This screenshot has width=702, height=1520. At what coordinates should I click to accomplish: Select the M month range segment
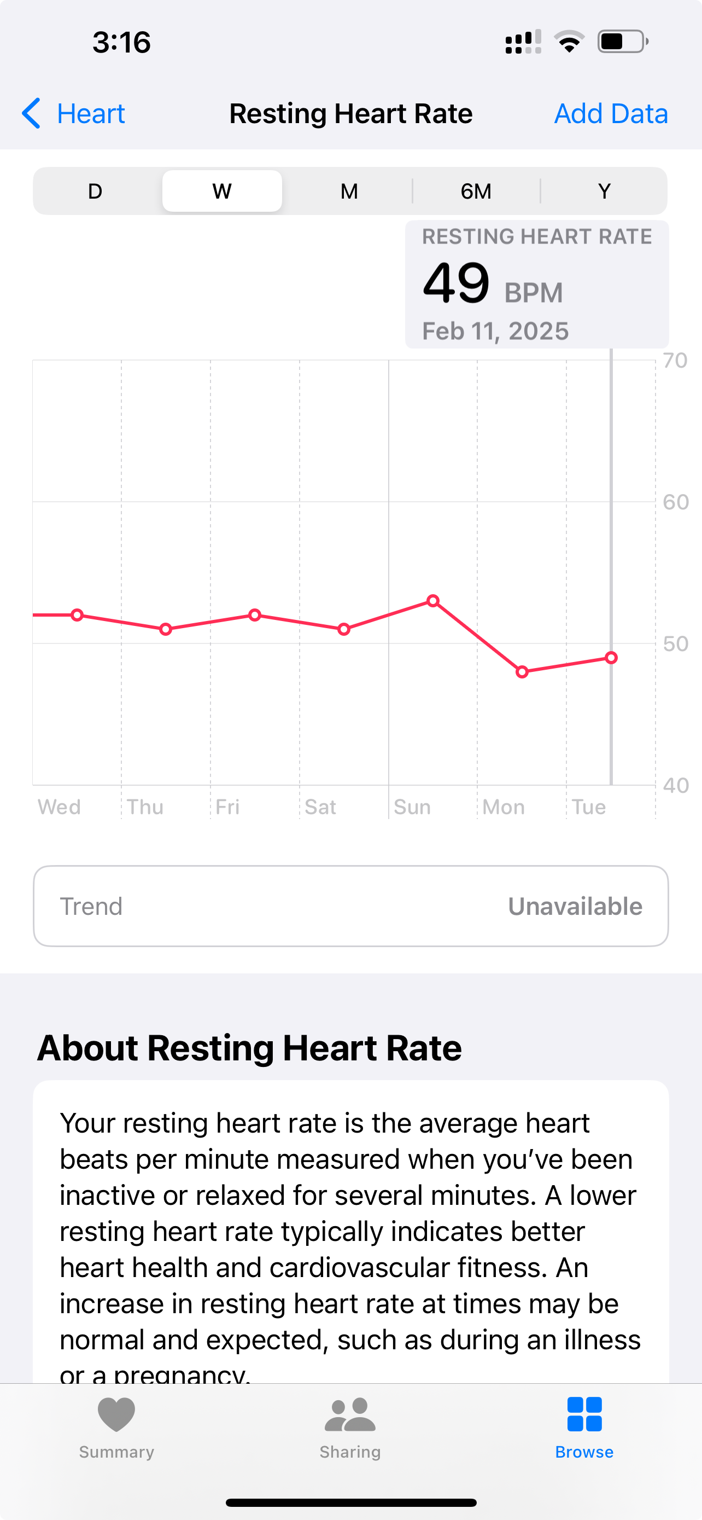pyautogui.click(x=349, y=191)
